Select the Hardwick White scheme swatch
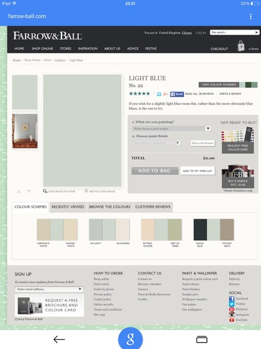Screen dimensions: 261x349 click(x=43, y=230)
